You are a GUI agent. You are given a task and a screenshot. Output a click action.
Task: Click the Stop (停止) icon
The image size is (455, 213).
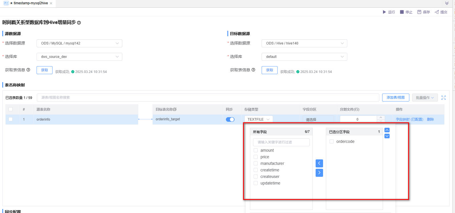pyautogui.click(x=402, y=12)
